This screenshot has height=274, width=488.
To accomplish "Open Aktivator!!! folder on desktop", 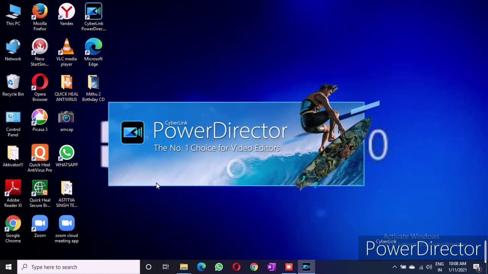I will (x=13, y=156).
